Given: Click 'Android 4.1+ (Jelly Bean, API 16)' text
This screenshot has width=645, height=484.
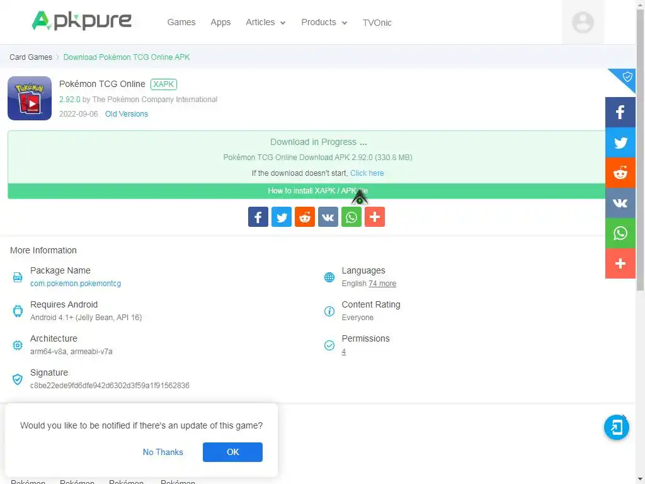Looking at the screenshot, I should [x=86, y=318].
